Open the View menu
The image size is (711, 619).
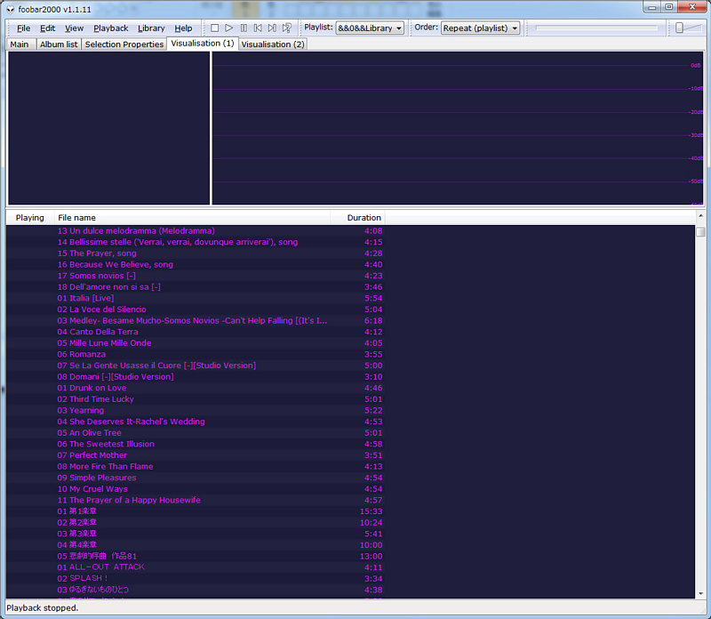click(x=75, y=28)
